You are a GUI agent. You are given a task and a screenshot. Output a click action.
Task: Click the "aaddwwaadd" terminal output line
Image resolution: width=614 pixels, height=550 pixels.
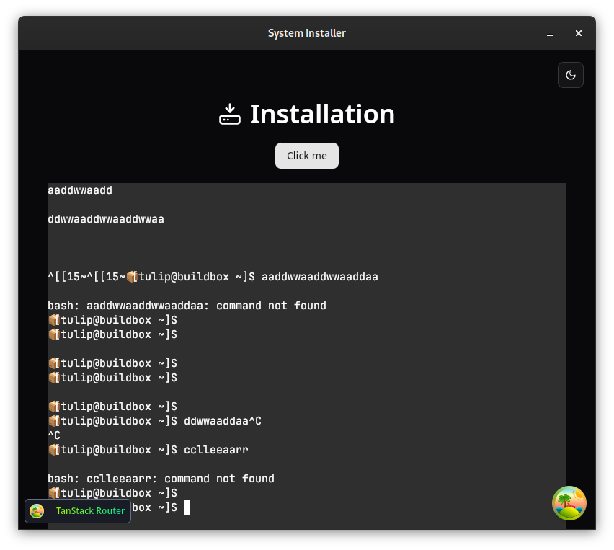coord(80,190)
